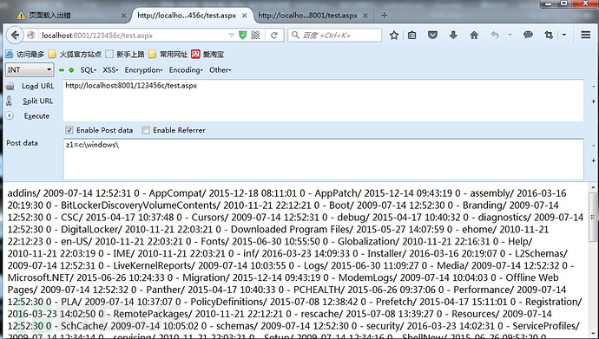Open the hamburger menu icon
Image resolution: width=599 pixels, height=339 pixels.
(x=586, y=35)
